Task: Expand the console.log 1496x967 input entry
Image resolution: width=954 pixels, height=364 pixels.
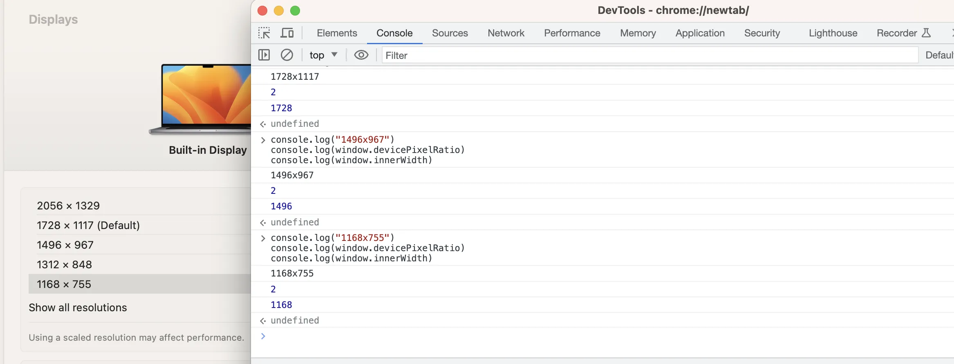Action: pos(263,140)
